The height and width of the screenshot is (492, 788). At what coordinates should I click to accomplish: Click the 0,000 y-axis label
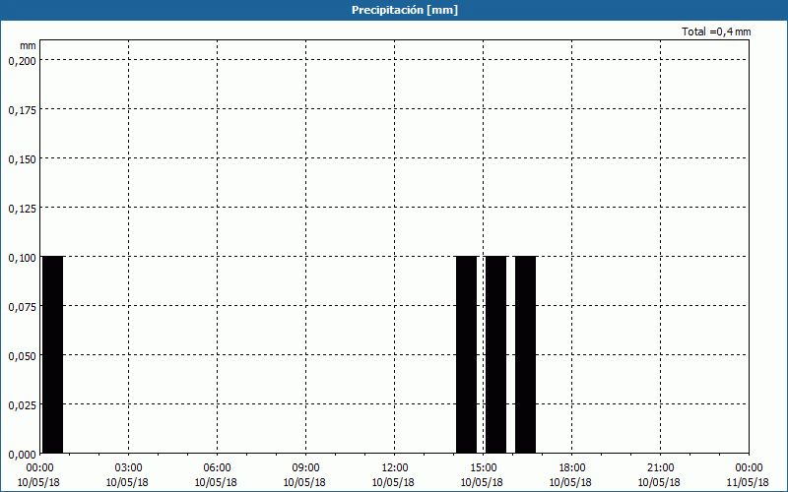22,455
